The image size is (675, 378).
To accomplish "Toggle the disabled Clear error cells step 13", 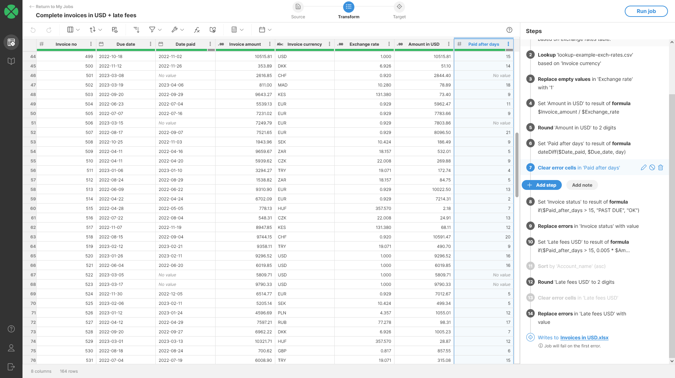I will tap(578, 298).
